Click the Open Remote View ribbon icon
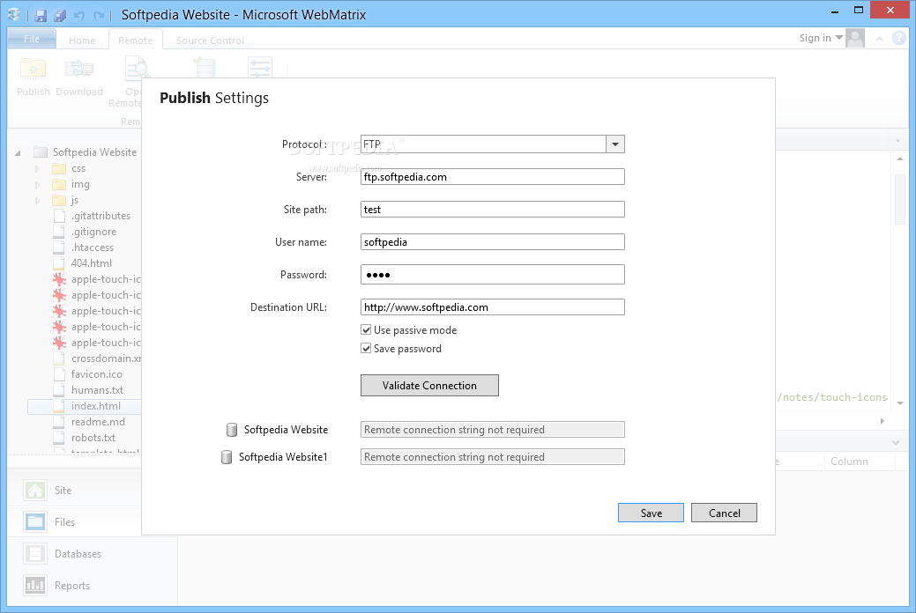 (x=137, y=69)
